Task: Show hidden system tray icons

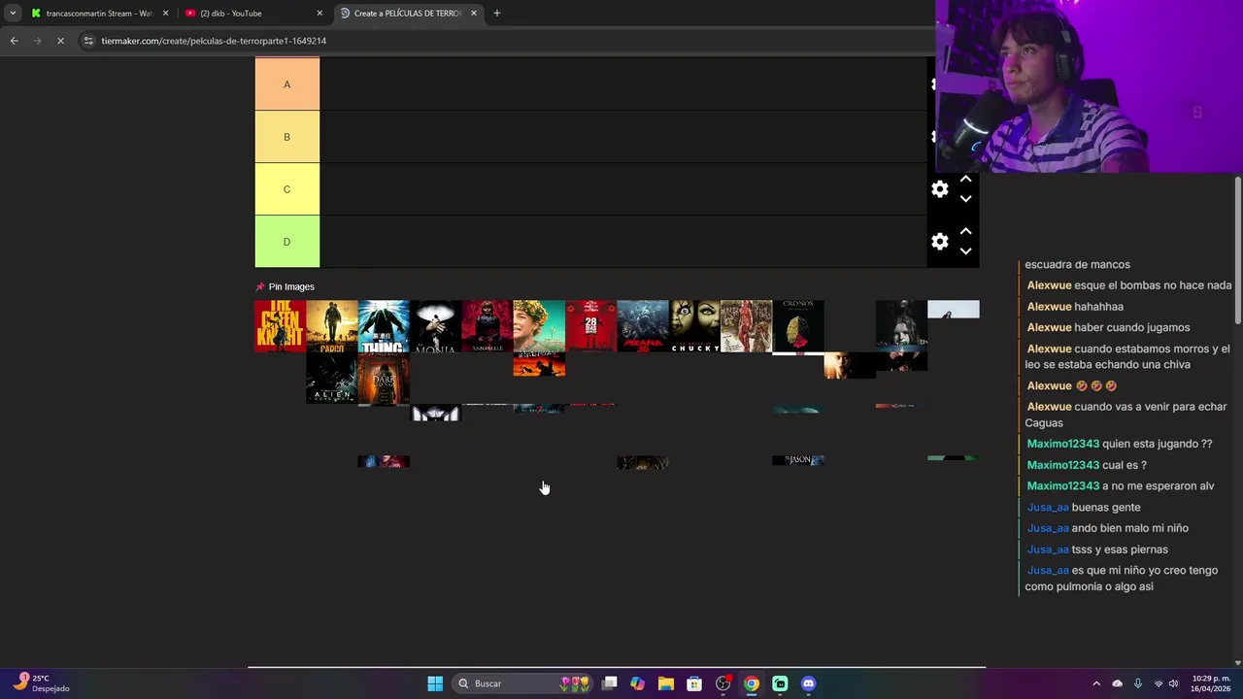Action: pyautogui.click(x=1096, y=683)
